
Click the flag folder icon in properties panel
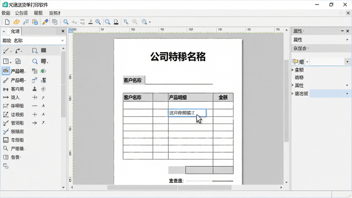coord(295,62)
